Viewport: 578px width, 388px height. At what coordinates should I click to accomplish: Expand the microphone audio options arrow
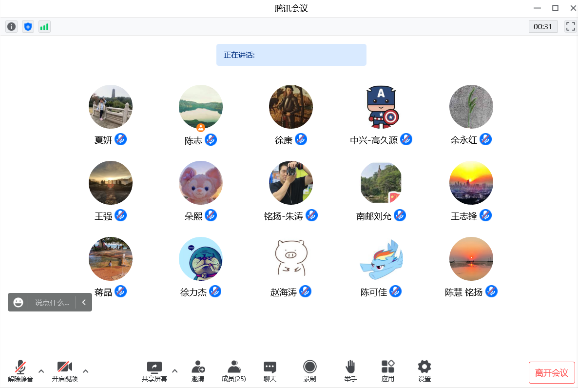(41, 371)
